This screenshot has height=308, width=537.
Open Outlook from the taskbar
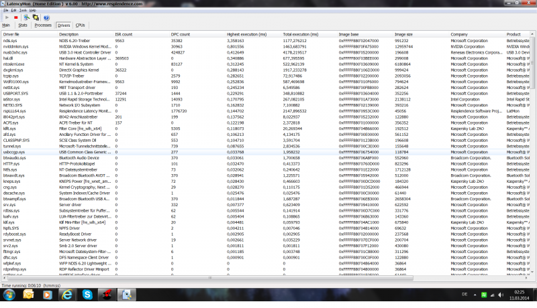point(28,295)
